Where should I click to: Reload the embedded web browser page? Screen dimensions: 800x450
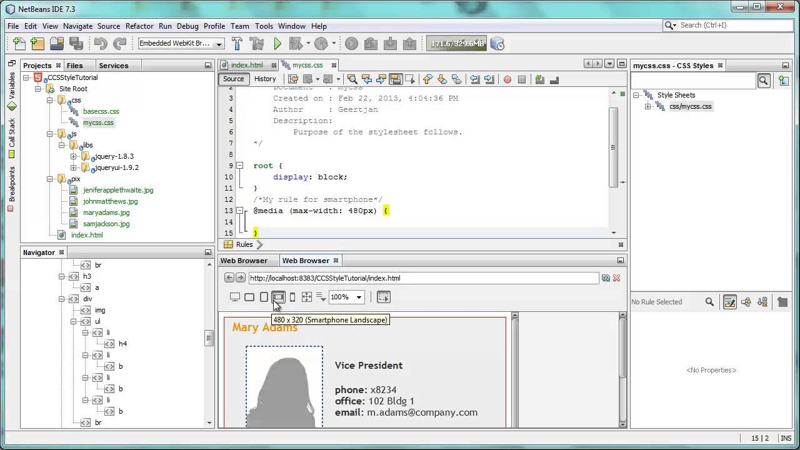tap(606, 278)
